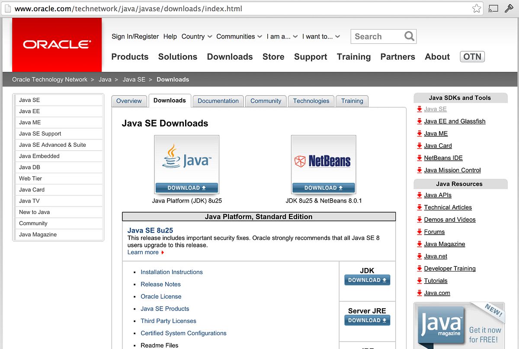519x349 pixels.
Task: Click the search magnifier icon
Action: coord(409,36)
